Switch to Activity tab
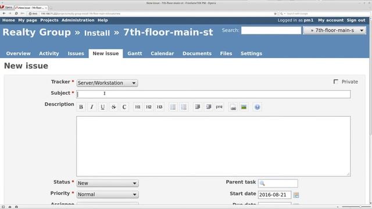 click(49, 53)
